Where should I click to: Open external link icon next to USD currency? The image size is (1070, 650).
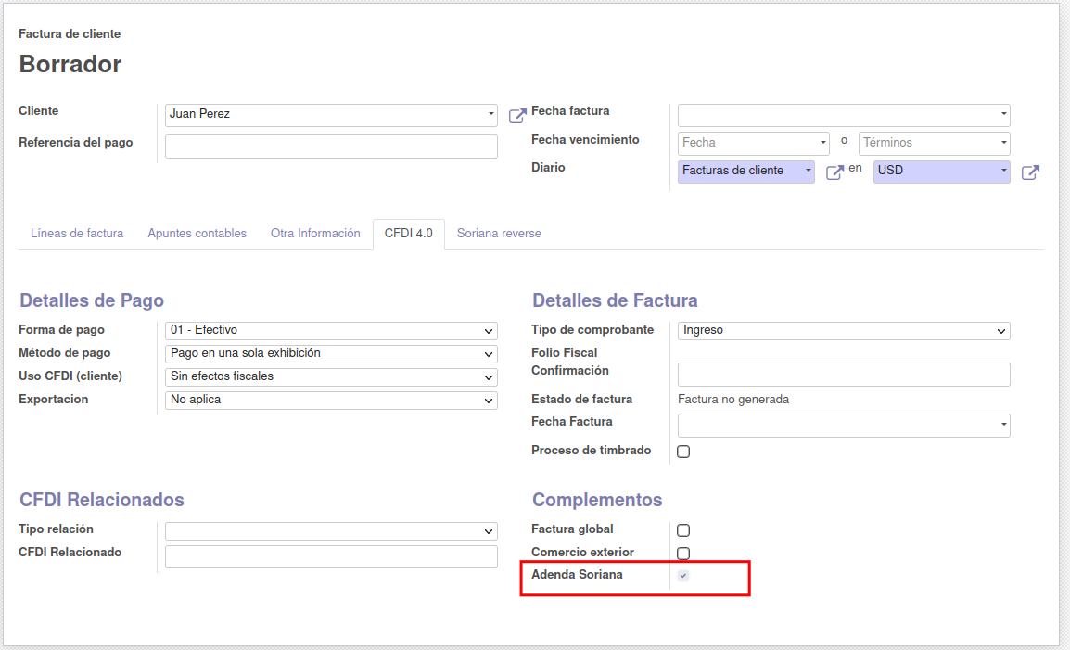pyautogui.click(x=1030, y=172)
